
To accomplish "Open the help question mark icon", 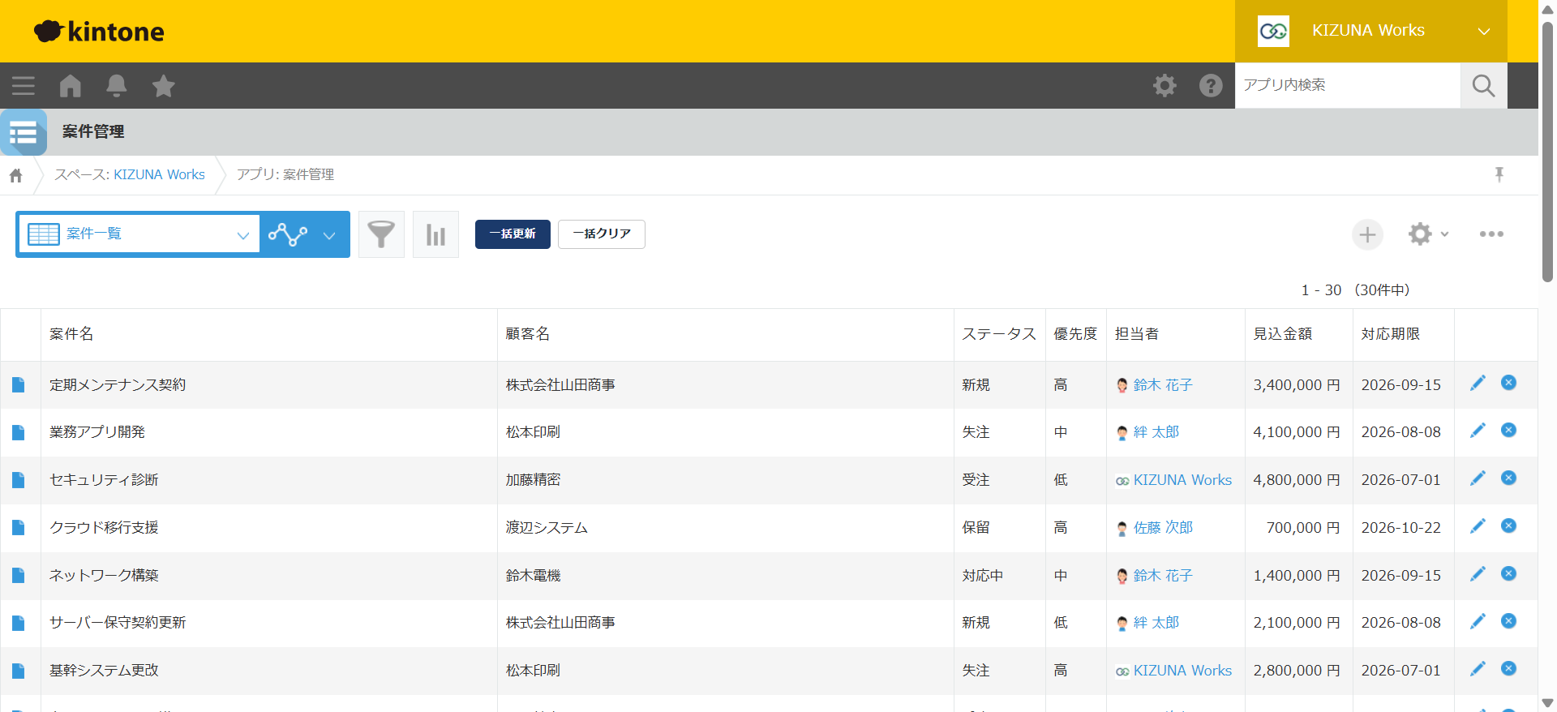I will (1211, 85).
